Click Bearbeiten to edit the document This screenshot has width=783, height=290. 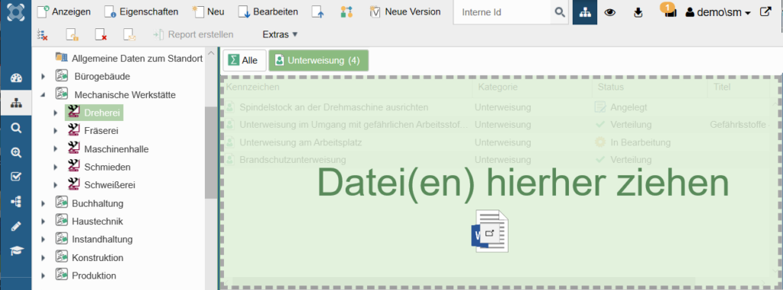[x=268, y=11]
